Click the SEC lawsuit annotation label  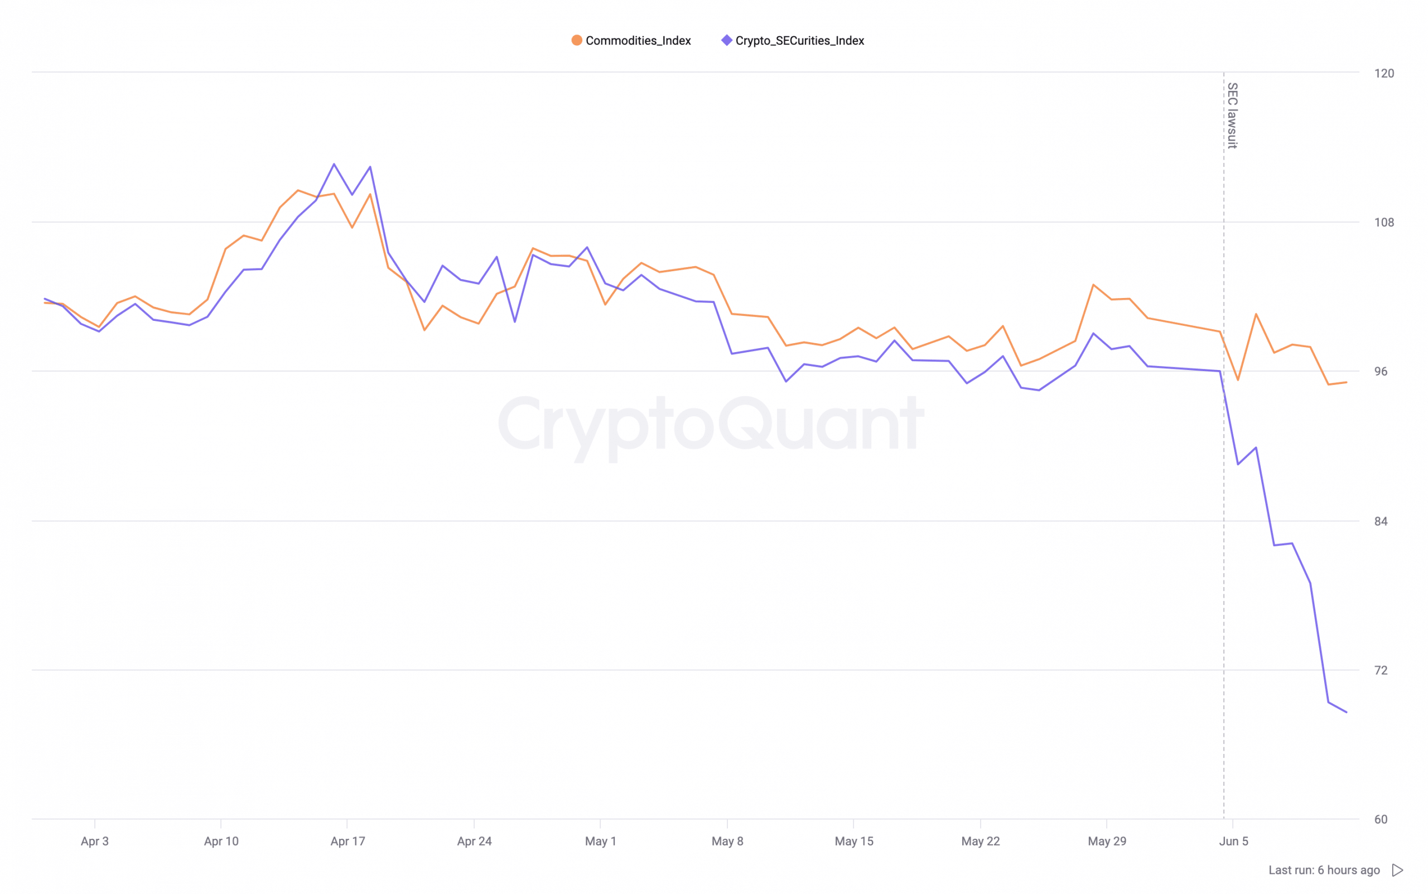(1232, 116)
